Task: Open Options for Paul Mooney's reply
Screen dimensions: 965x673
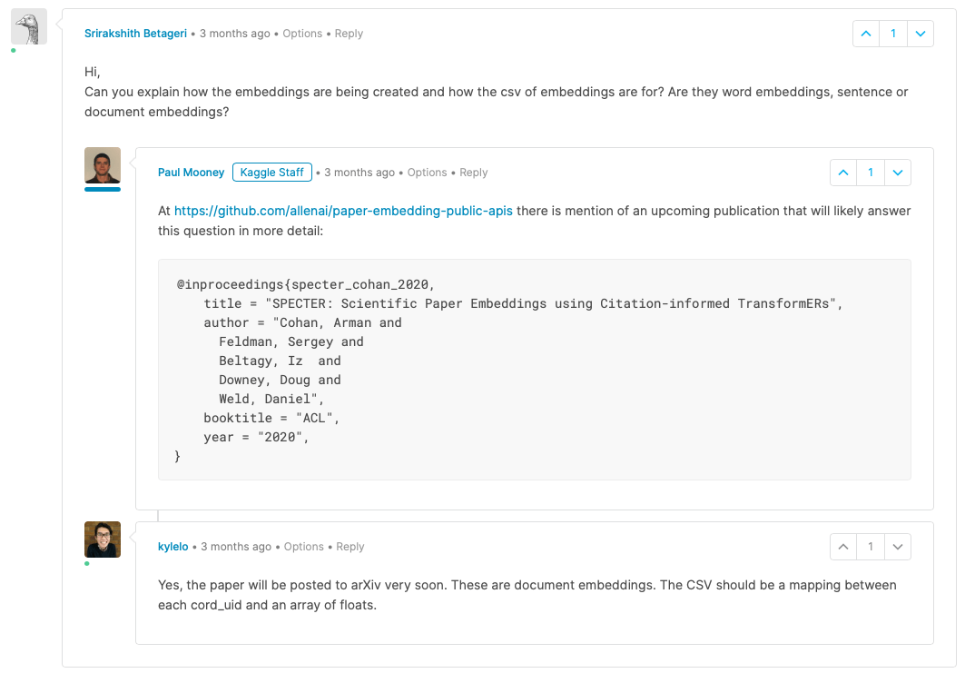Action: 427,173
